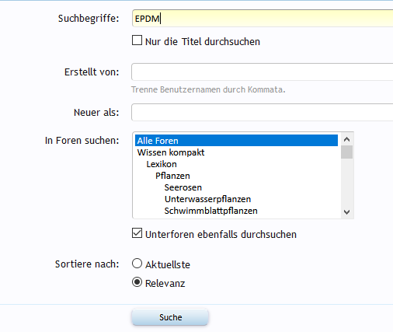The image size is (393, 332).
Task: Click the Suchbegriffe text field containing EPDM
Action: point(263,19)
